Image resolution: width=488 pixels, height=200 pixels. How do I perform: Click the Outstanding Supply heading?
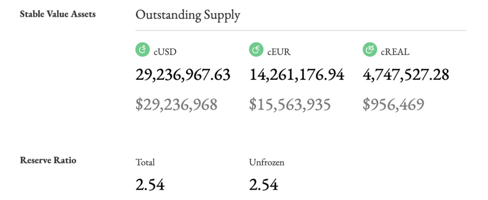tap(188, 15)
